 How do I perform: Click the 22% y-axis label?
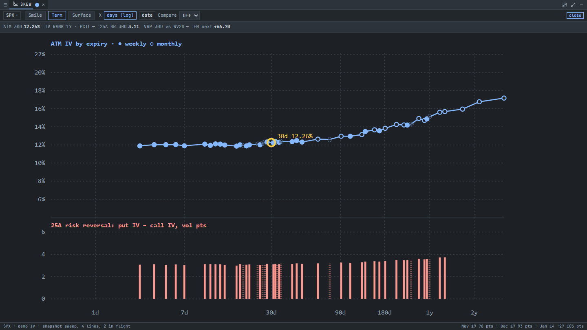40,54
